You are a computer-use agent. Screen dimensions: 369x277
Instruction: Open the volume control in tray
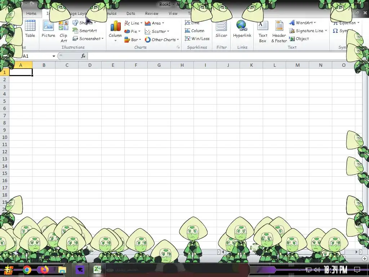tap(317, 270)
